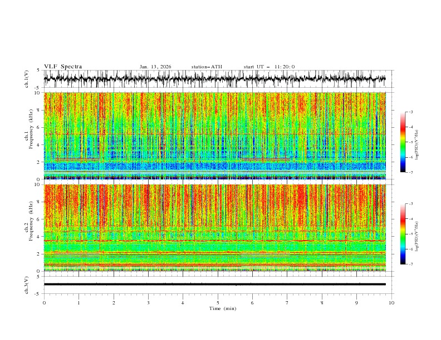Click the date 'Jan. 13, 2026'
This screenshot has height=340, width=441.
155,67
